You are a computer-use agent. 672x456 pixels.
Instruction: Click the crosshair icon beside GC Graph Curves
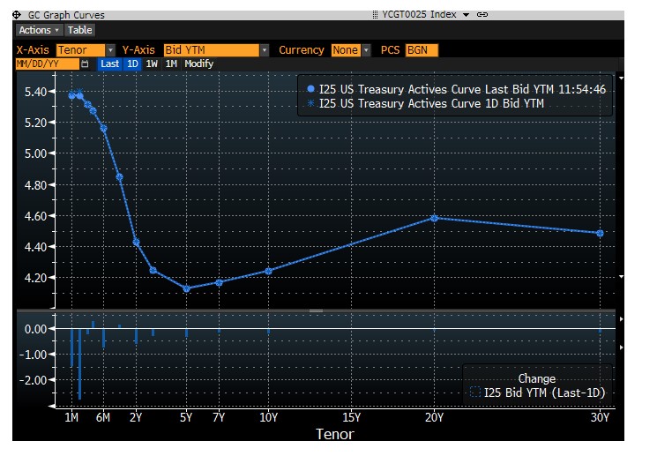(x=17, y=15)
